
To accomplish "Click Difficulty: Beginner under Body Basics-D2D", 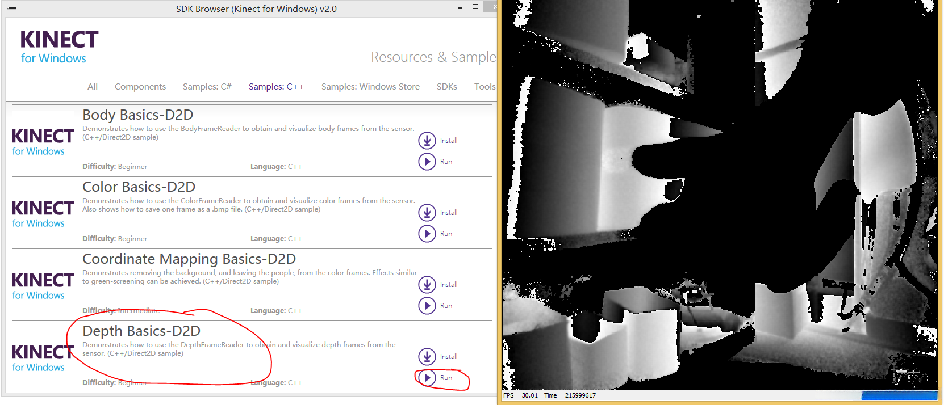I will (115, 167).
